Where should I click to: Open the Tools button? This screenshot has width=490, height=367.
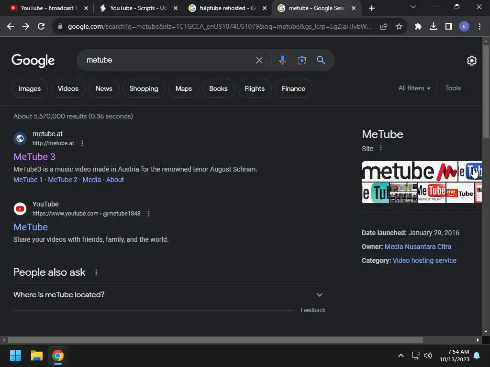453,88
